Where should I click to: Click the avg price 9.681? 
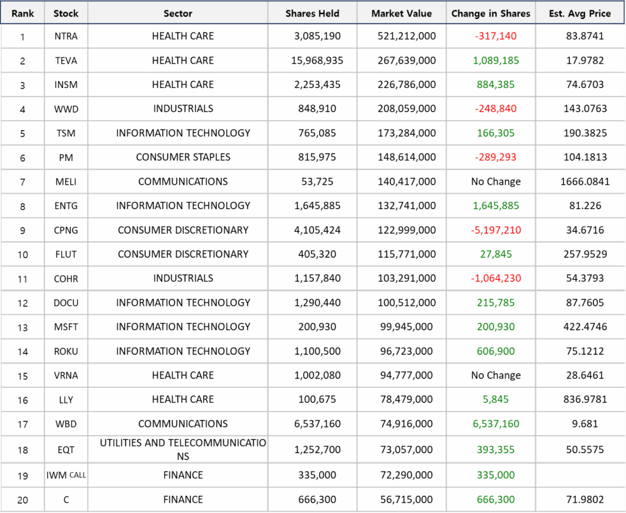(x=585, y=424)
